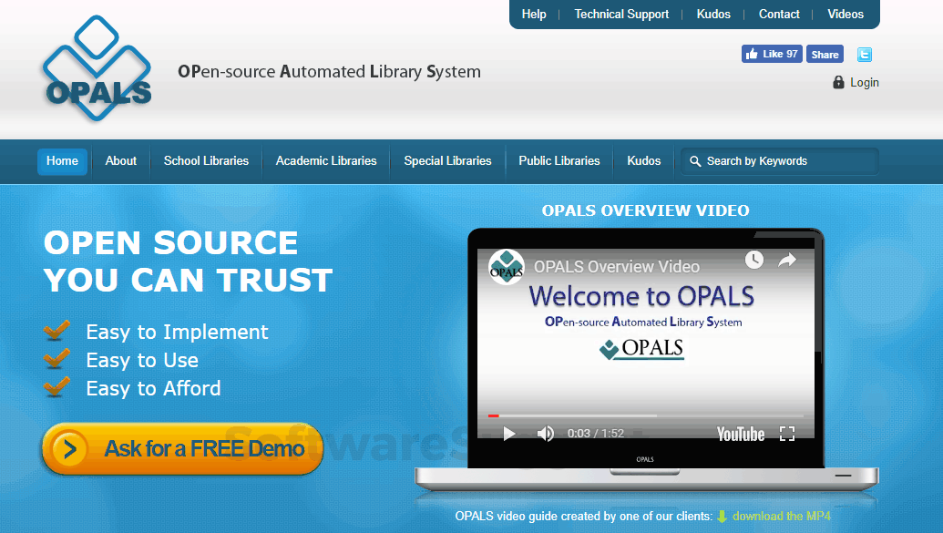Mute the video volume speaker icon
943x533 pixels.
[x=546, y=433]
